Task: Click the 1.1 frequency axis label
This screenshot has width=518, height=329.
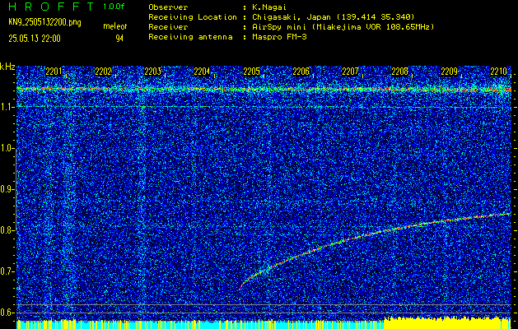Action: 7,107
